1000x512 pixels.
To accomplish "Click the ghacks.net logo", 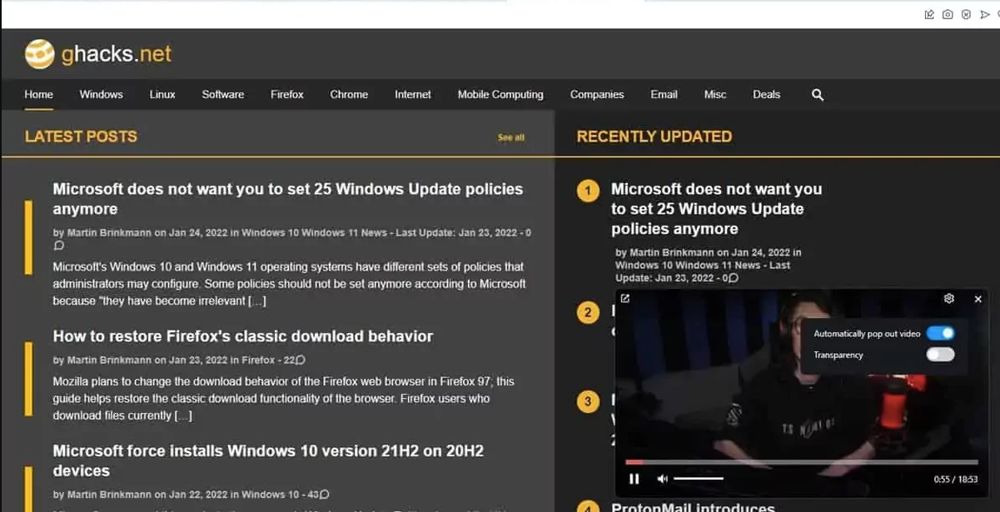I will tap(98, 55).
